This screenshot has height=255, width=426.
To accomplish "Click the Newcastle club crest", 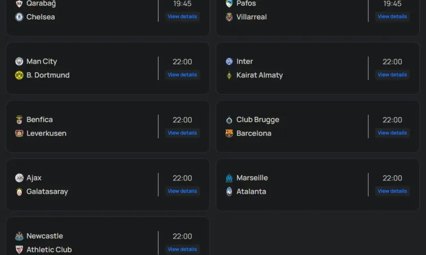I will coord(19,236).
